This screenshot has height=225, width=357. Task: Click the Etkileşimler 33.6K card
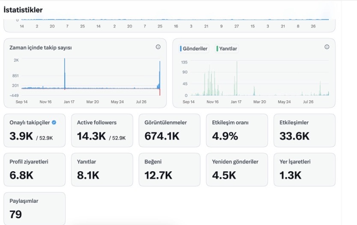pyautogui.click(x=304, y=130)
